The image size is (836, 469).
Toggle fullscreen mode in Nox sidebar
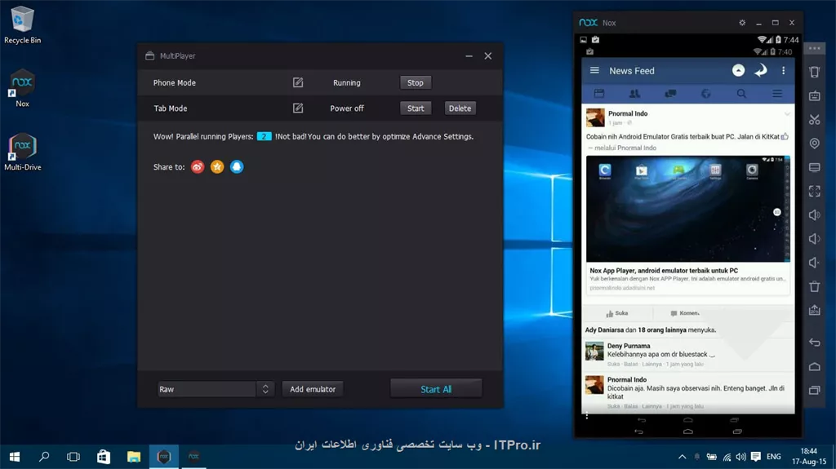pyautogui.click(x=814, y=192)
